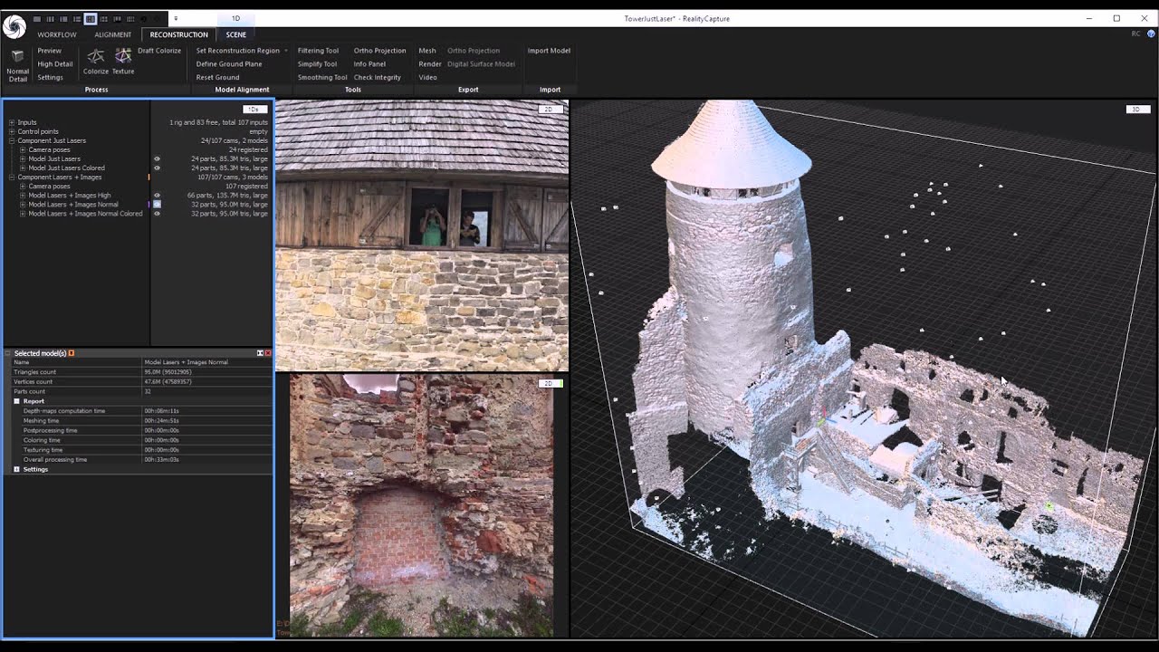Open the RealityCapture application logo menu

point(14,27)
